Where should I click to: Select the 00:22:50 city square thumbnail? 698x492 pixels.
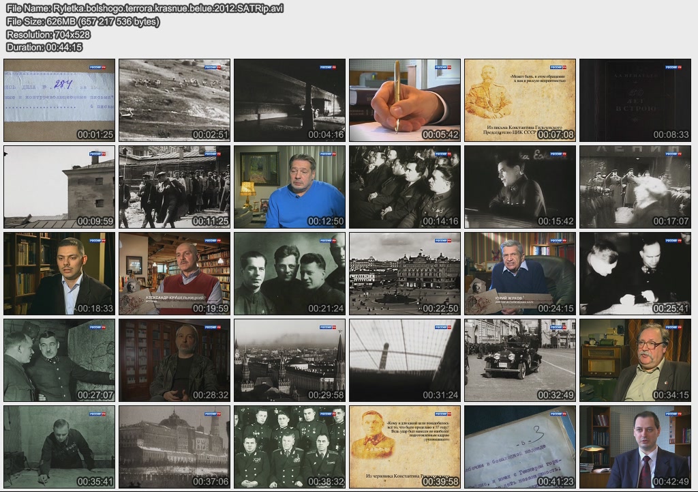(x=405, y=274)
